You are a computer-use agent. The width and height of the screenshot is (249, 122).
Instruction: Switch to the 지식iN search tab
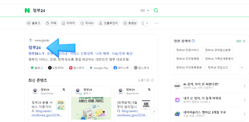click(87, 23)
